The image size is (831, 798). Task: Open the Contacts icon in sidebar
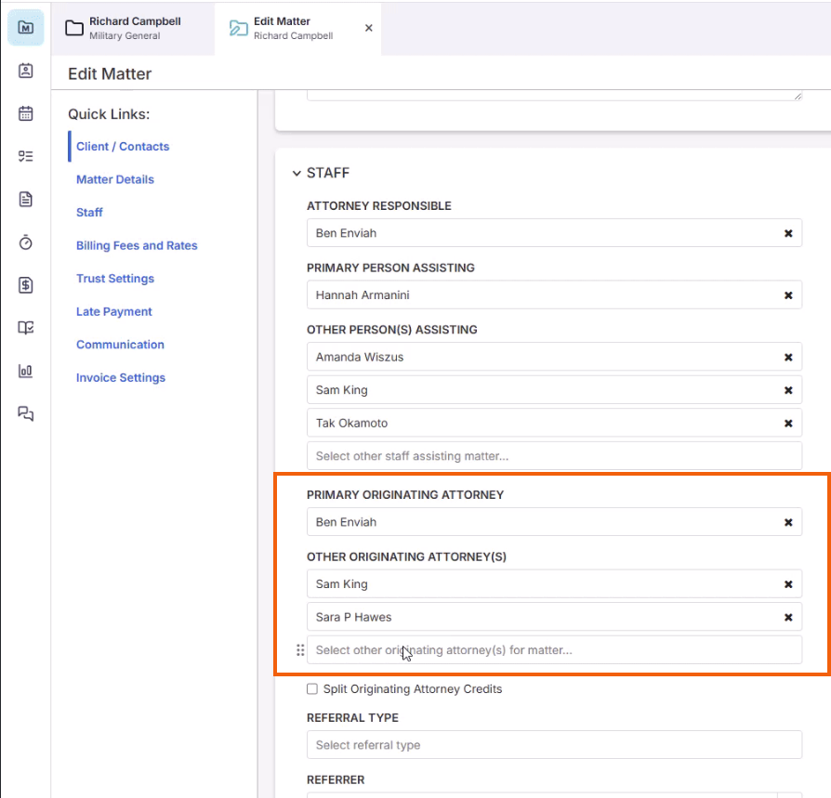tap(25, 71)
